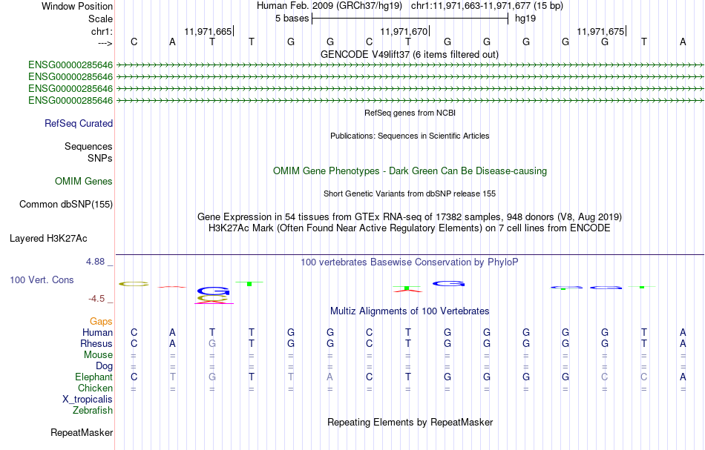
Task: Click 'Repeating Elements by RepeatMasker' track title
Action: point(410,422)
